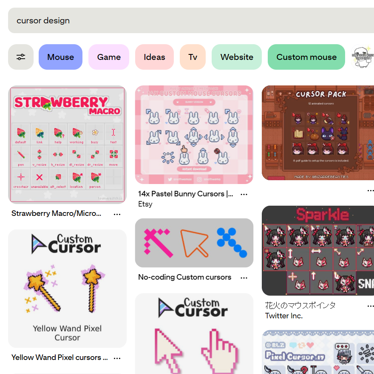
Task: Select the Ideas filter chip
Action: tap(154, 57)
